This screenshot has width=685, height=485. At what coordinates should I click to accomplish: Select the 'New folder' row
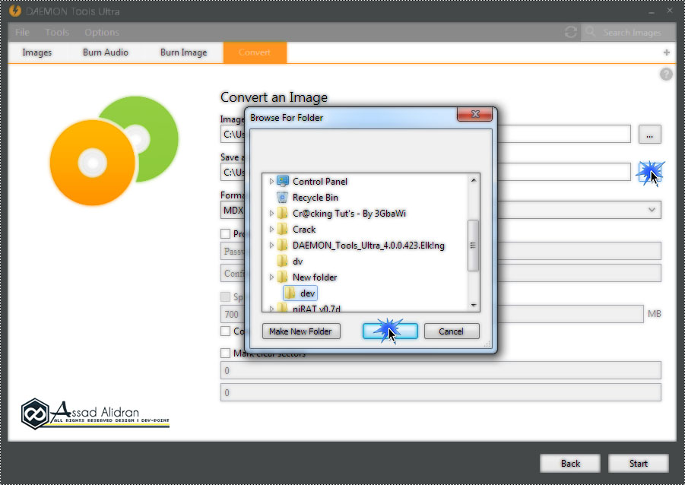[x=315, y=277]
